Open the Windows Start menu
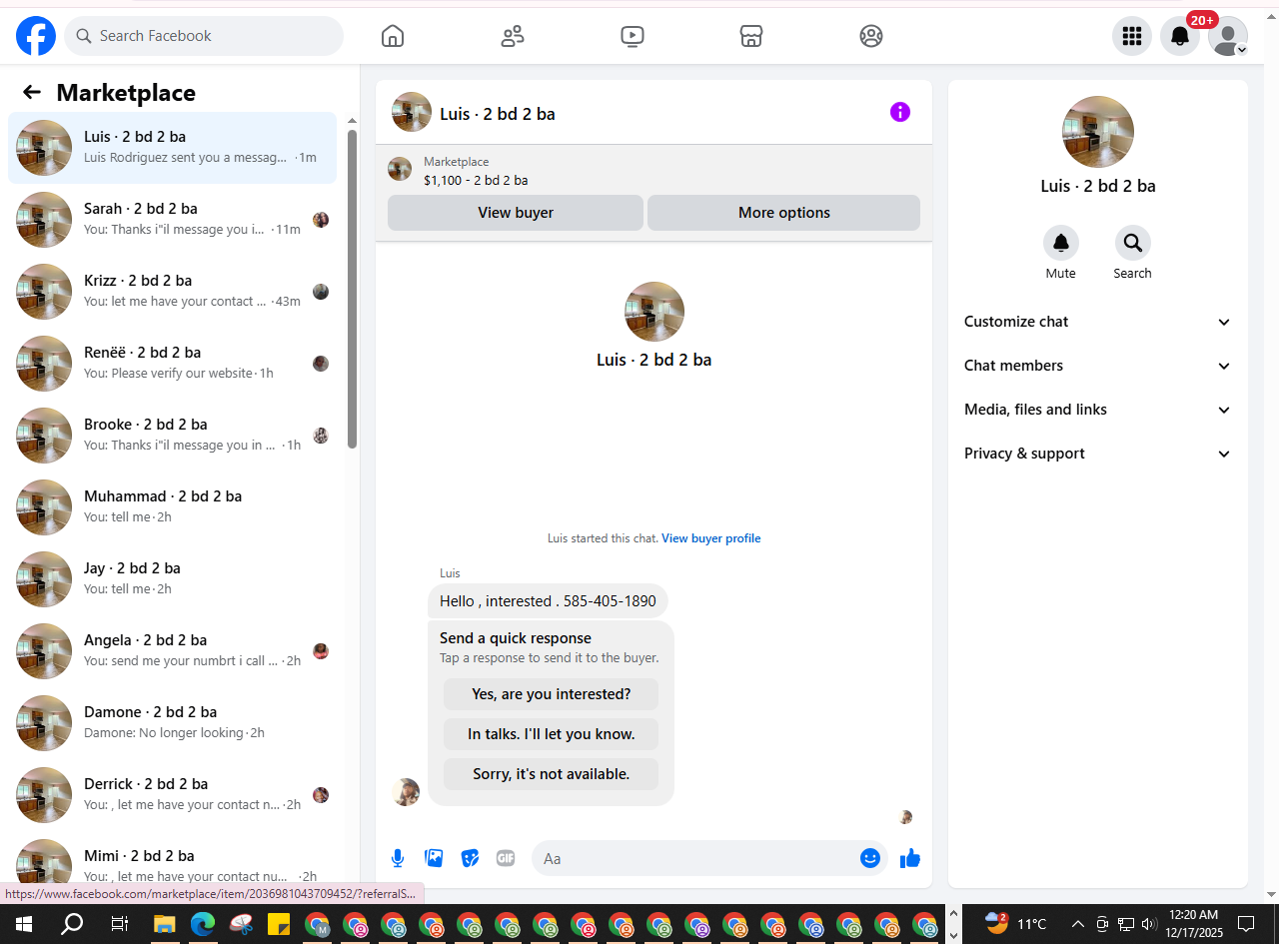 24,924
